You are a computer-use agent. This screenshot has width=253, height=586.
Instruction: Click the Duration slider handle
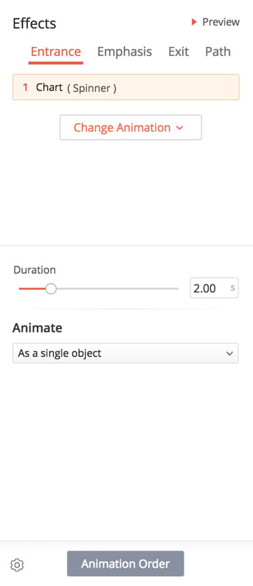51,288
